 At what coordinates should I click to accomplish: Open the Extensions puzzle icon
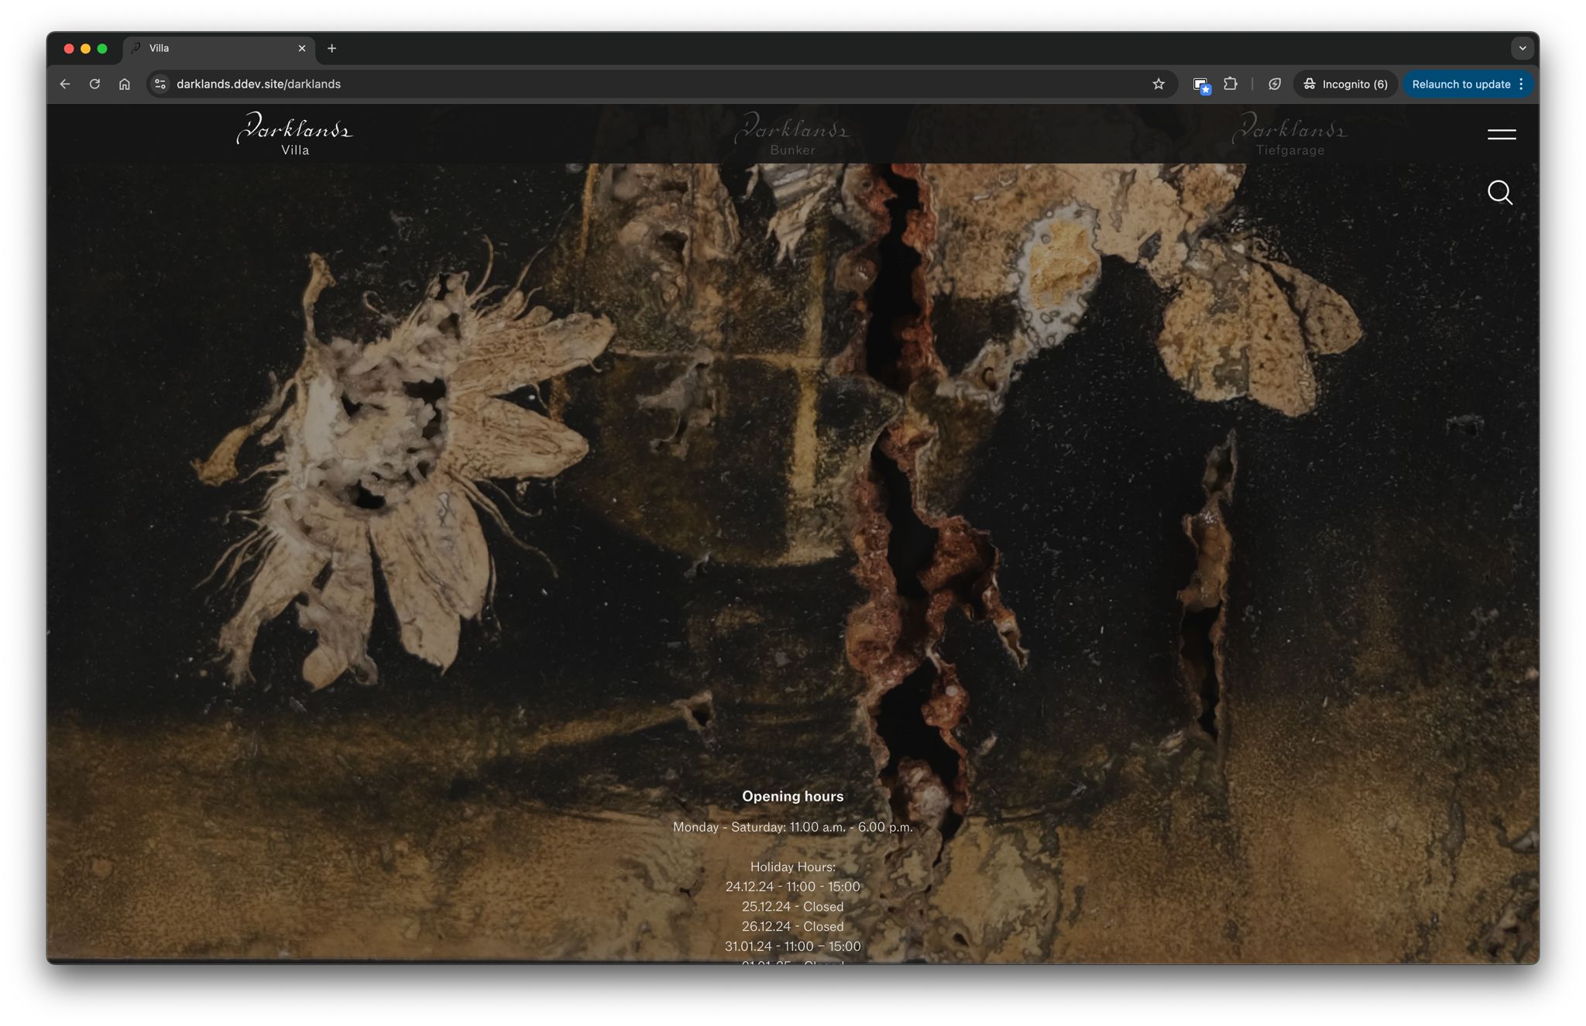pyautogui.click(x=1230, y=84)
